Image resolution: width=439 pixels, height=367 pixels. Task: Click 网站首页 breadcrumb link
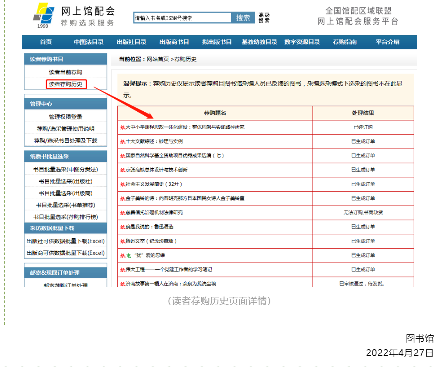click(x=157, y=59)
